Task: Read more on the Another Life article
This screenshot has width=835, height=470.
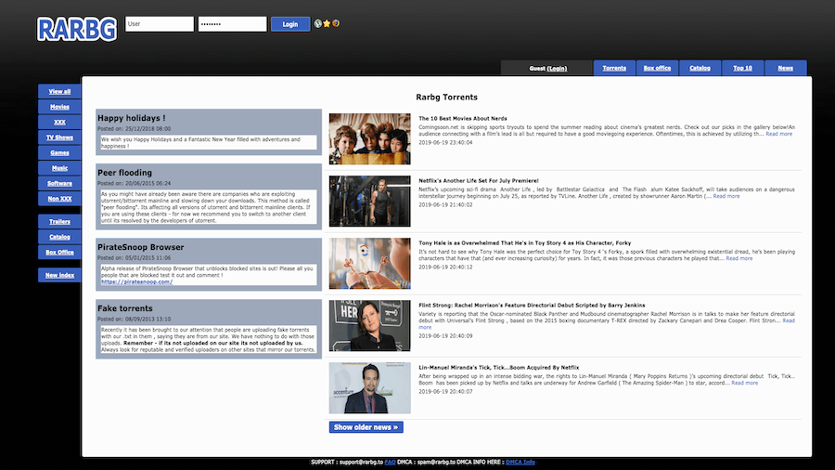Action: point(726,196)
